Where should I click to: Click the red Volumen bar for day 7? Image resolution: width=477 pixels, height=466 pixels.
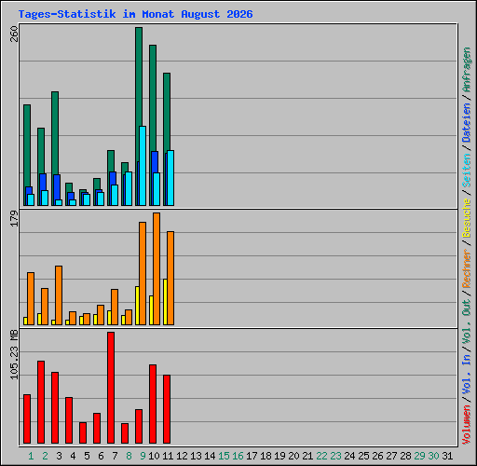click(x=111, y=388)
